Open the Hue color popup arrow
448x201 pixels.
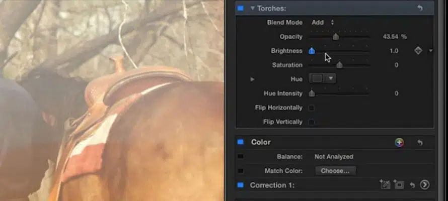click(x=331, y=78)
